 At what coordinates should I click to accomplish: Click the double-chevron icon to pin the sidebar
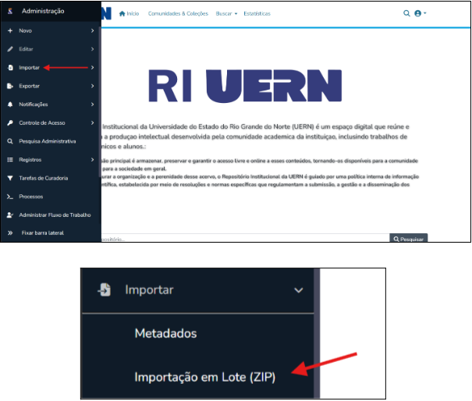point(10,232)
